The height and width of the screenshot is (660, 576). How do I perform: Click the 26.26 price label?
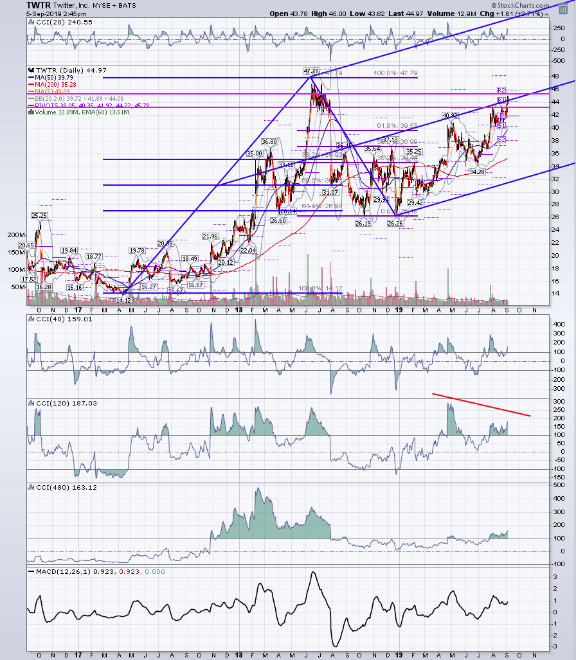tap(395, 223)
